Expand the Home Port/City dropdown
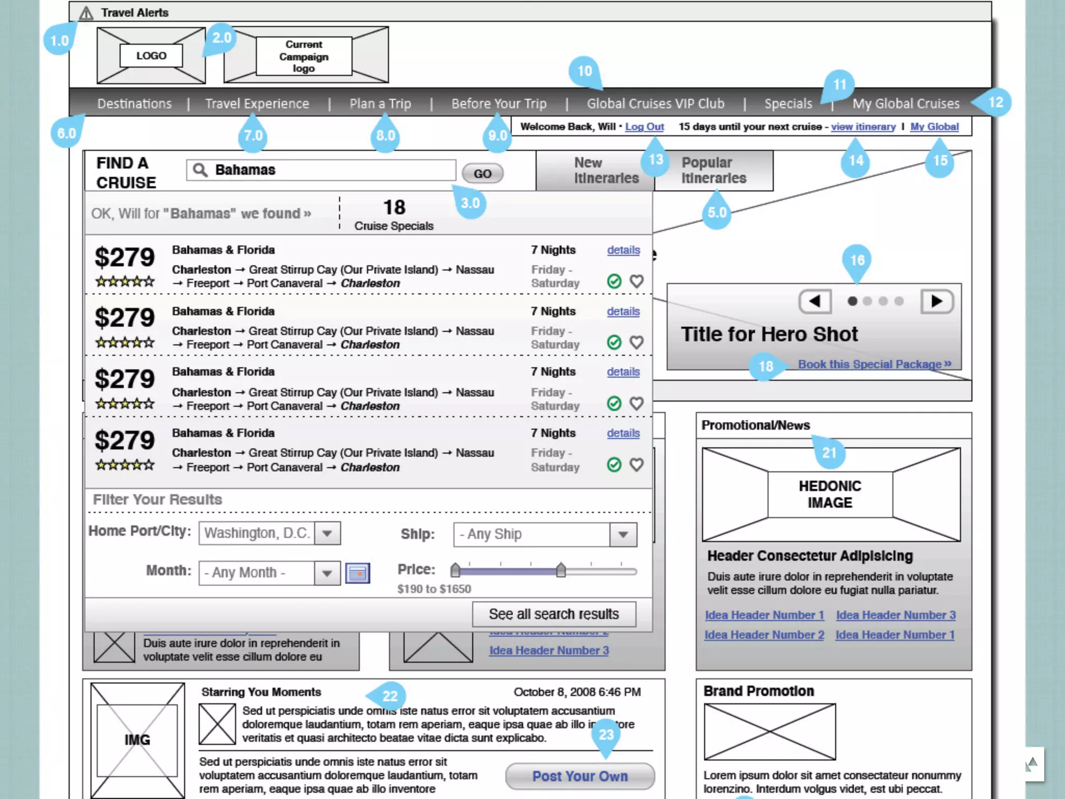Image resolution: width=1065 pixels, height=799 pixels. [x=327, y=533]
